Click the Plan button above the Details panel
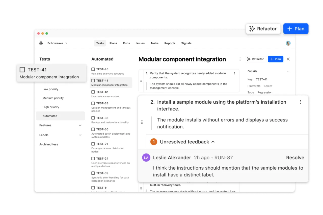This screenshot has width=323, height=215. coord(275,59)
